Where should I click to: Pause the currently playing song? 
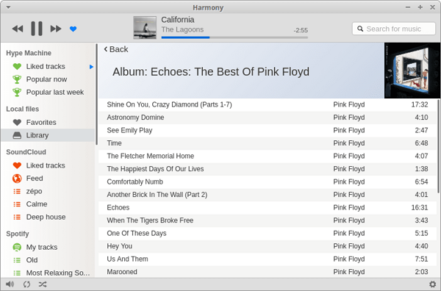[37, 29]
